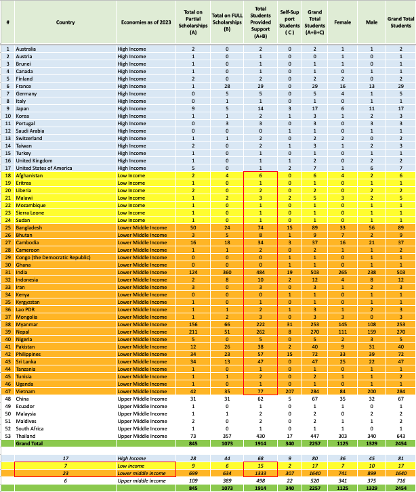The image size is (416, 492).
Task: Click the Saudi Arabia country cell
Action: coord(65,131)
